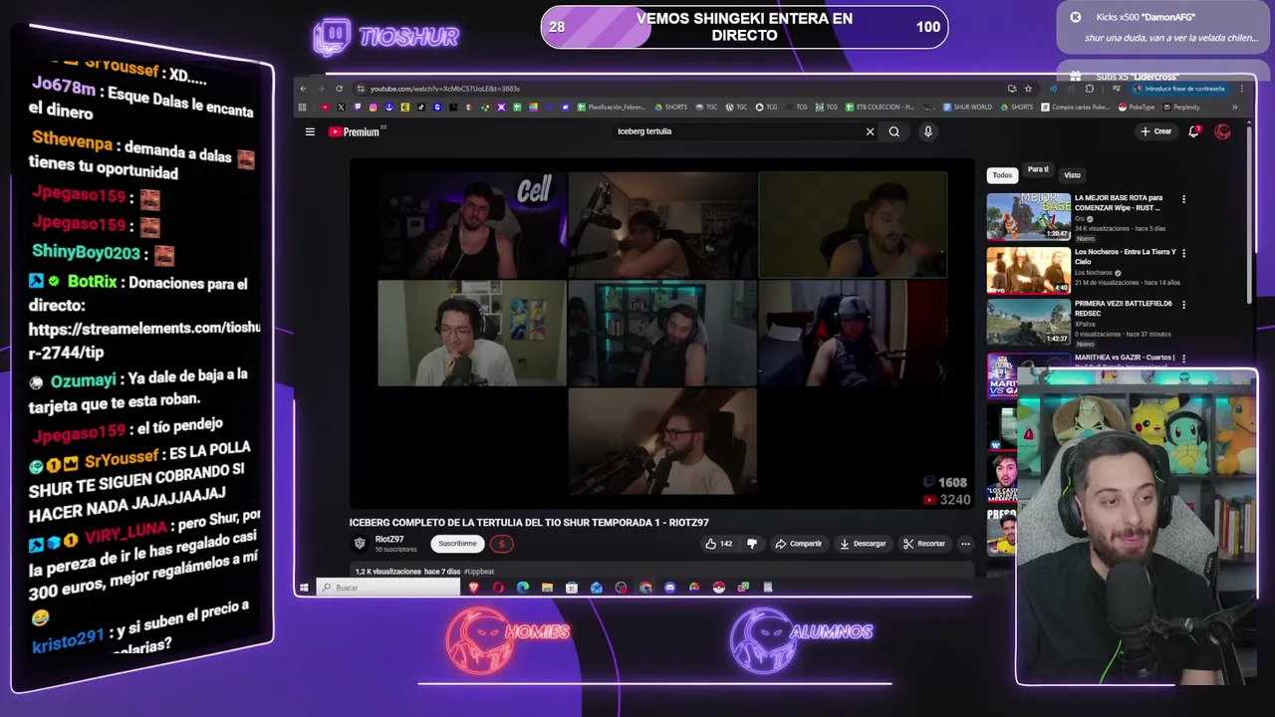Open Discord from the taskbar

tap(669, 588)
